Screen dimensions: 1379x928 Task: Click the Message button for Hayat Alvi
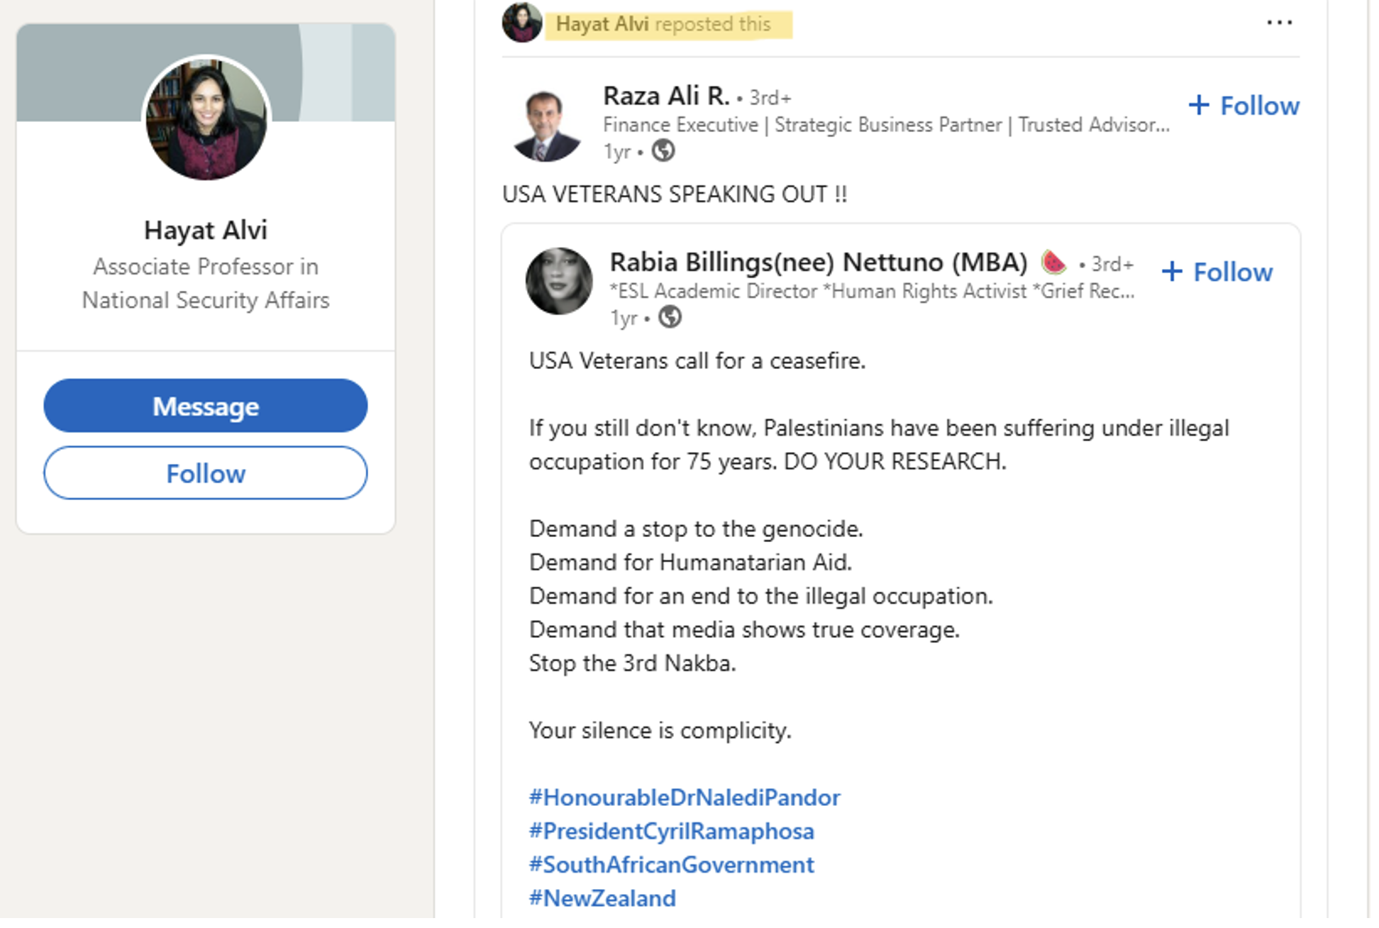click(x=206, y=406)
